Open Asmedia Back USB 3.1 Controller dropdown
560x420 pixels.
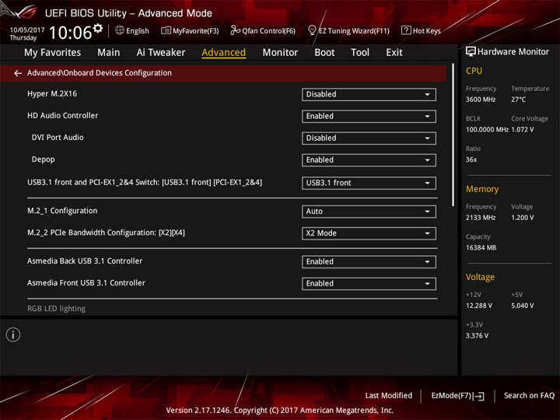[x=369, y=262]
